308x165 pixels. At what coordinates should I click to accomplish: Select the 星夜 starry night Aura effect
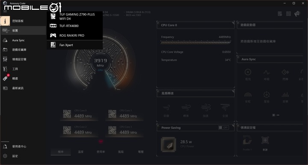click(x=267, y=97)
